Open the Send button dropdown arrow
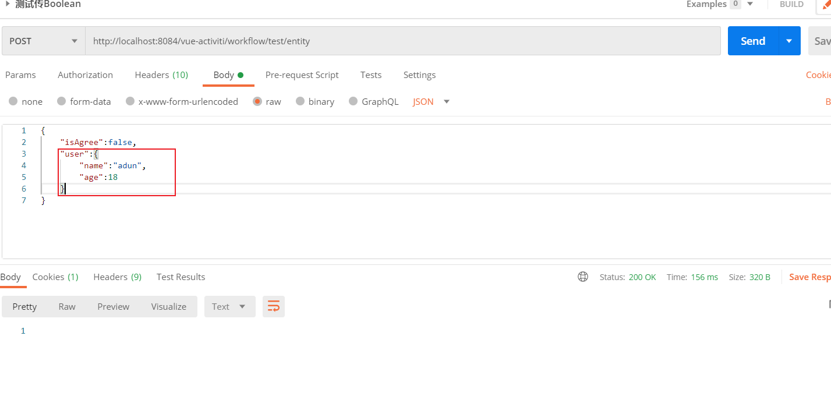The height and width of the screenshot is (414, 831). pyautogui.click(x=789, y=41)
